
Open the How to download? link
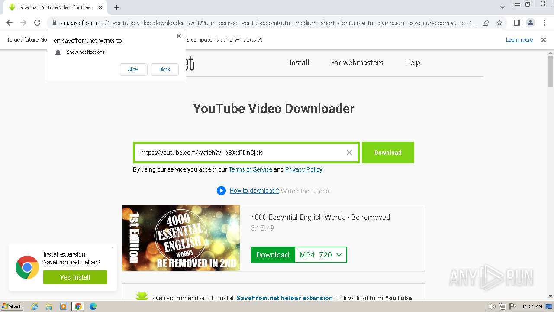(254, 191)
